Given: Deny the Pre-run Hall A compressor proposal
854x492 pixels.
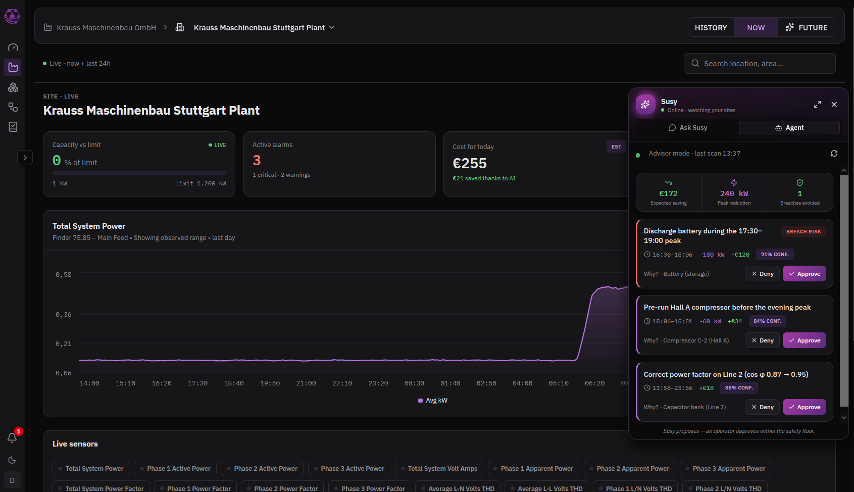Looking at the screenshot, I should (x=762, y=340).
